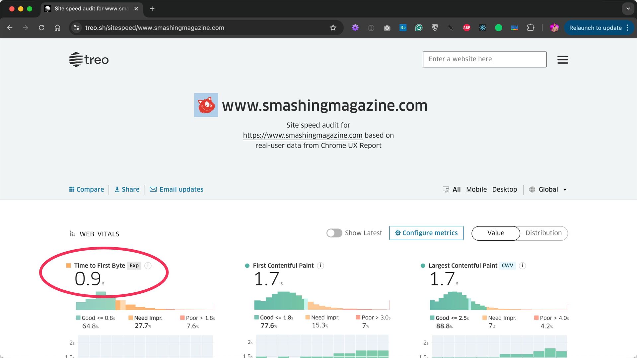Click the browser forward arrow
Image resolution: width=637 pixels, height=358 pixels.
26,28
